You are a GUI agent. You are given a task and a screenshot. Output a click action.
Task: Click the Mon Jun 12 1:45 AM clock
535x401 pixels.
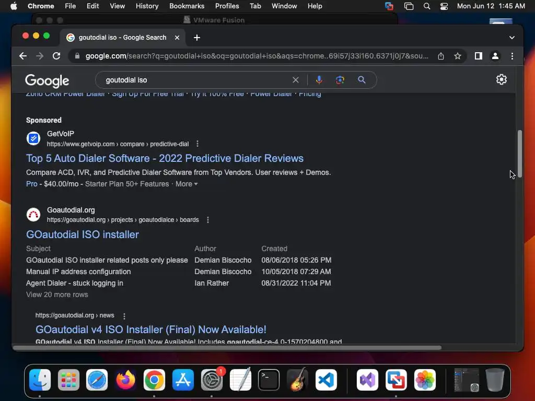coord(491,6)
